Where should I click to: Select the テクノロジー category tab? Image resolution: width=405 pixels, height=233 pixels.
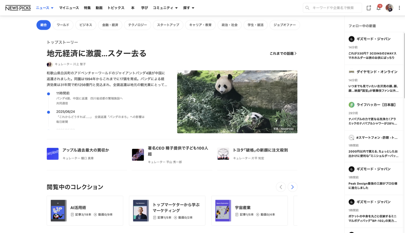(x=137, y=25)
